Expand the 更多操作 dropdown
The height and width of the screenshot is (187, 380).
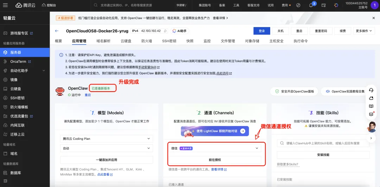point(364,31)
